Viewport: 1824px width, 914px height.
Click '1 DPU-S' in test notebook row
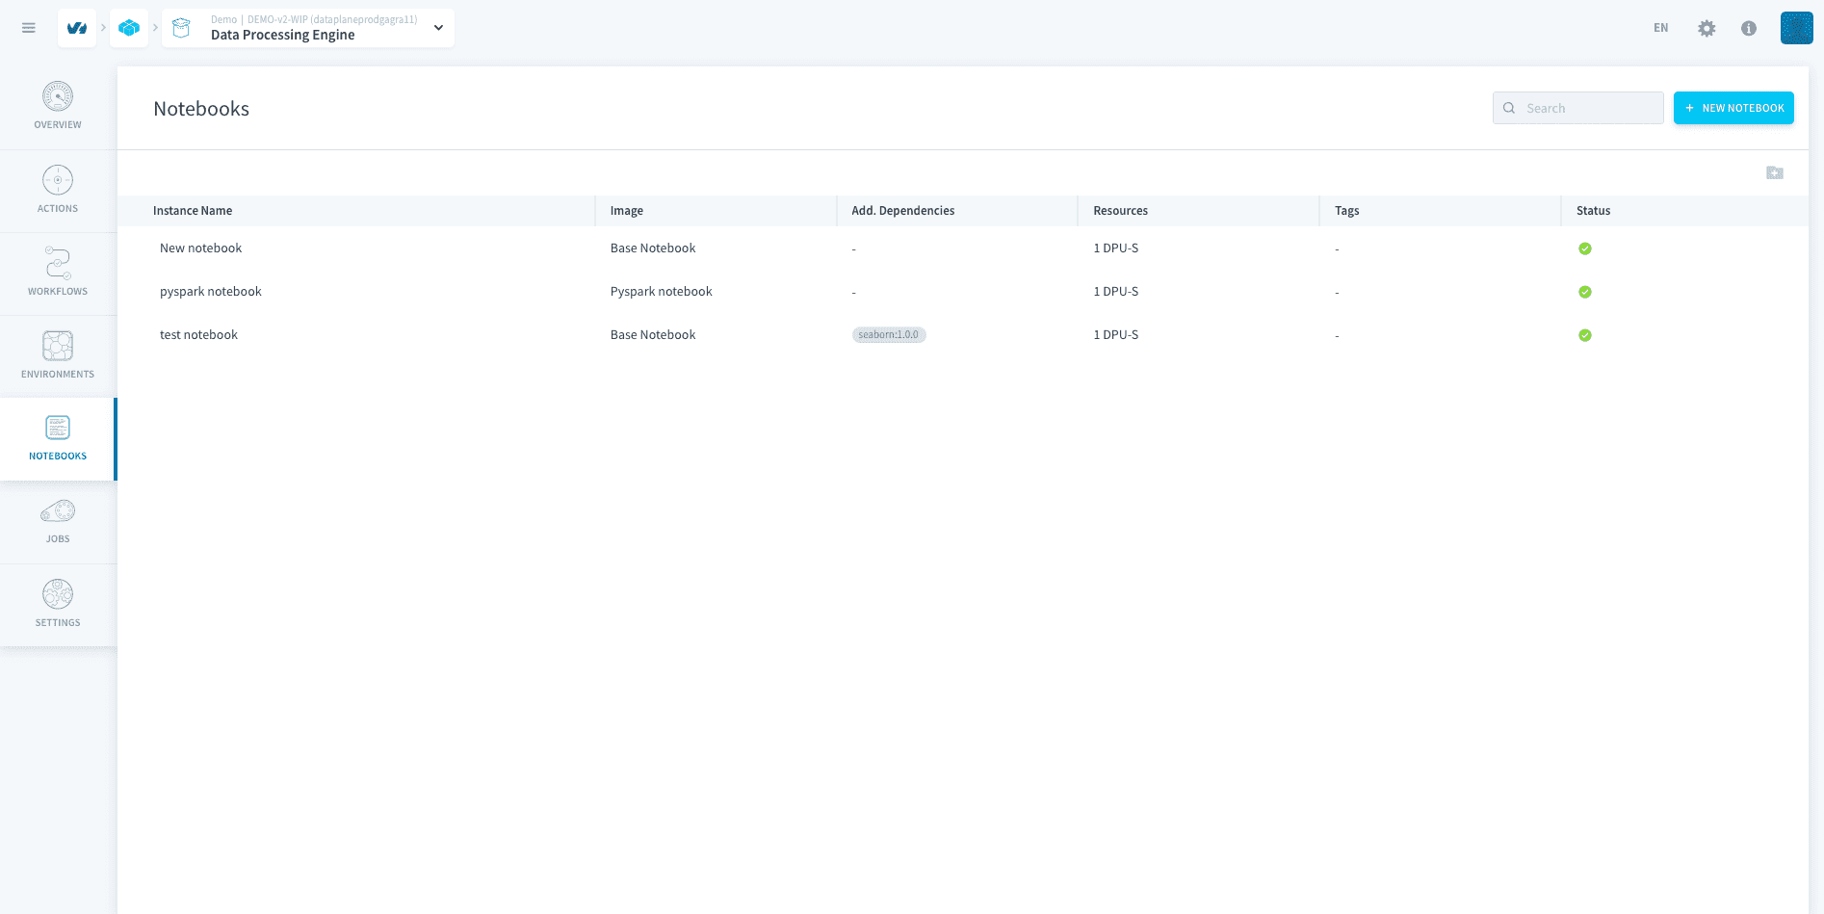(1116, 335)
